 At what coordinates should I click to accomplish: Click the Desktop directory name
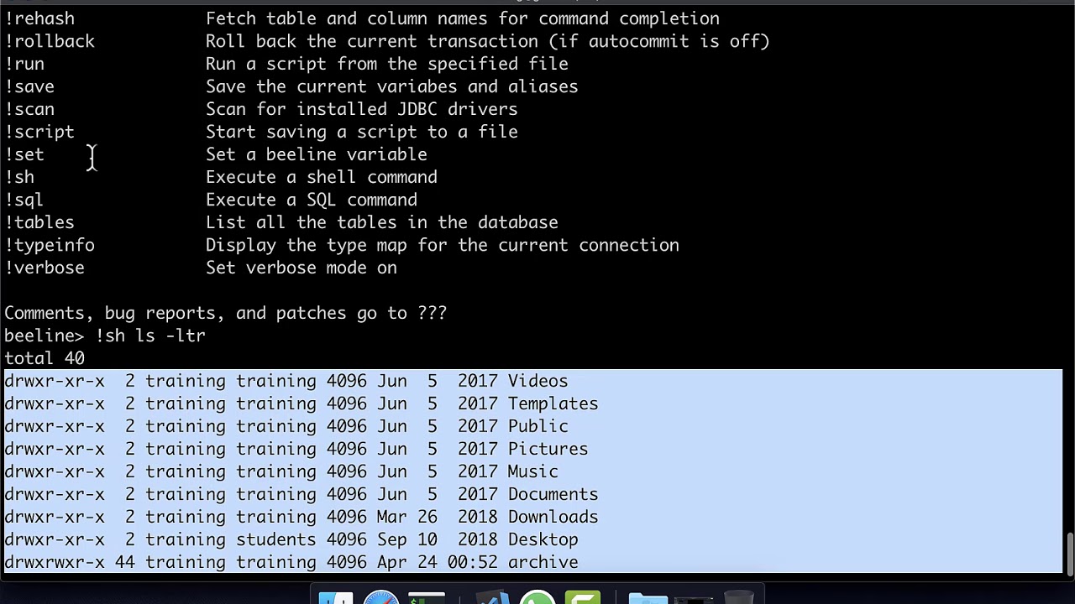543,539
